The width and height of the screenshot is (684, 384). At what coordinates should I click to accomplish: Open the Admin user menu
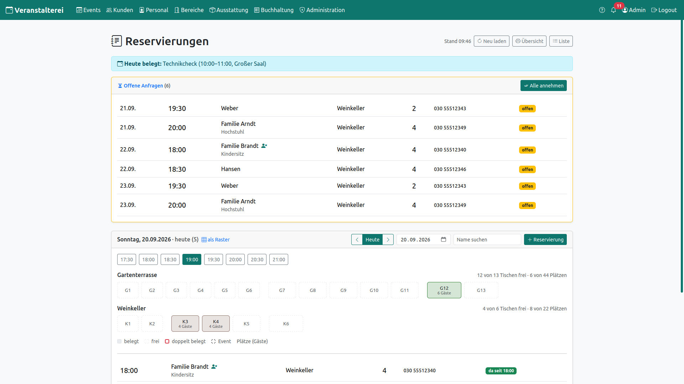click(x=634, y=10)
